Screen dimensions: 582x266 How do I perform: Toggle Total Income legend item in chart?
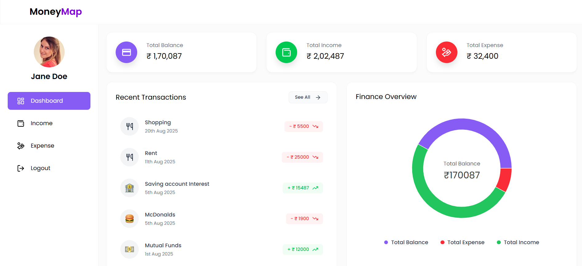[x=518, y=242]
